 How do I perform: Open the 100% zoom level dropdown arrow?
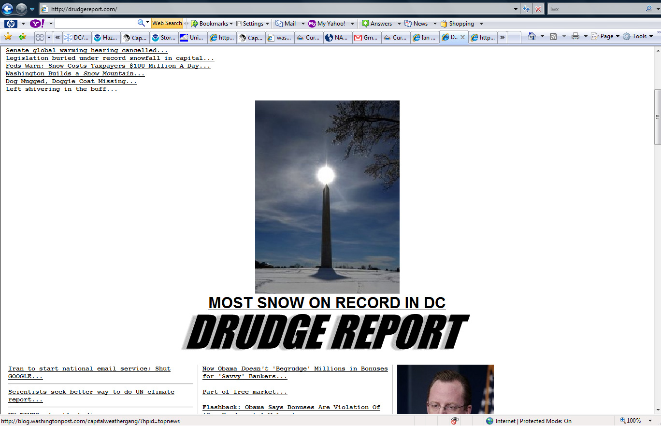click(x=650, y=421)
